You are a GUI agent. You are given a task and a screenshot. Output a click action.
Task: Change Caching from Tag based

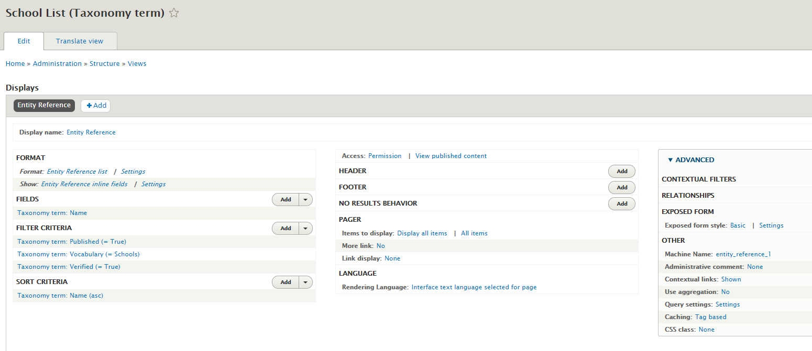(x=710, y=316)
